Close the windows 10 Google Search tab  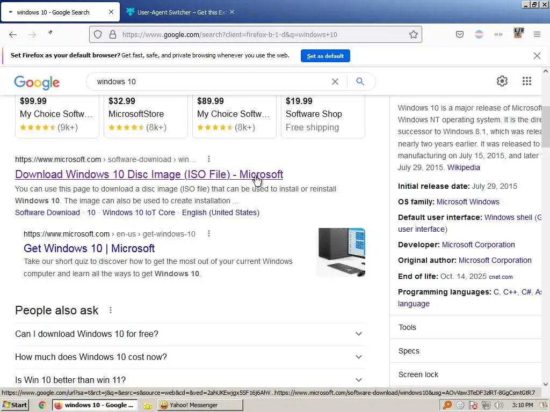(x=111, y=12)
